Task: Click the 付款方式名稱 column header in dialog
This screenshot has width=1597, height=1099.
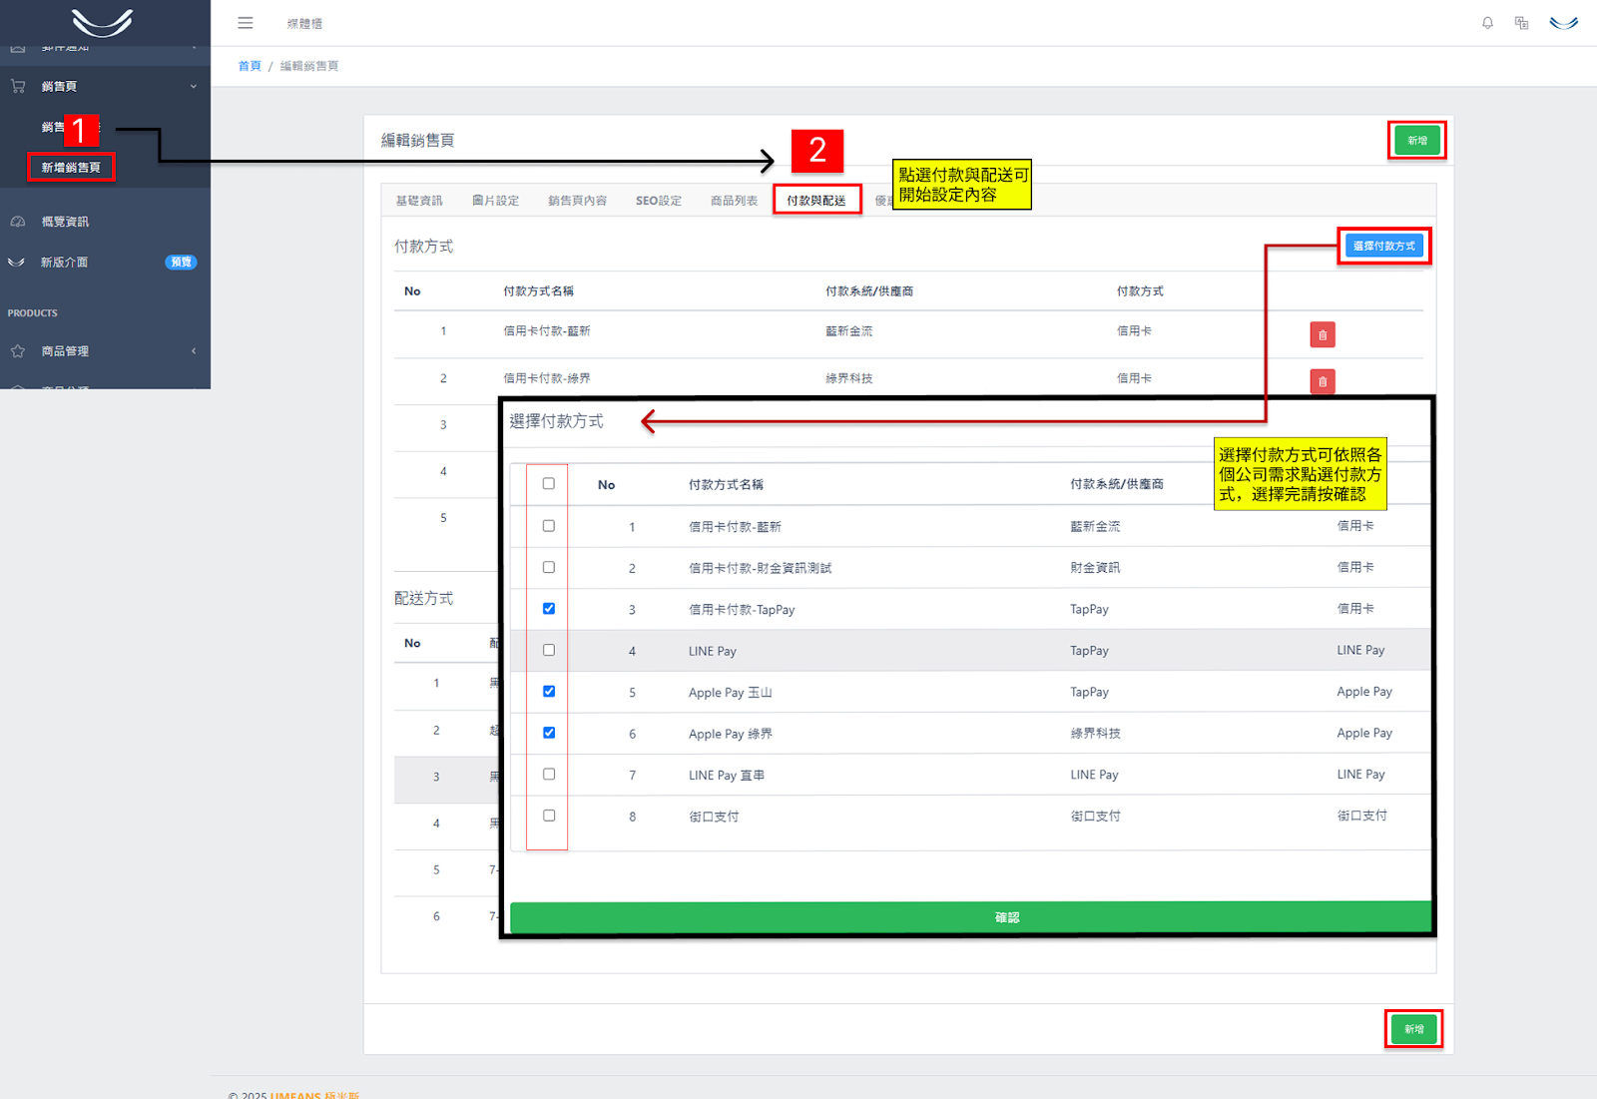Action: click(726, 484)
